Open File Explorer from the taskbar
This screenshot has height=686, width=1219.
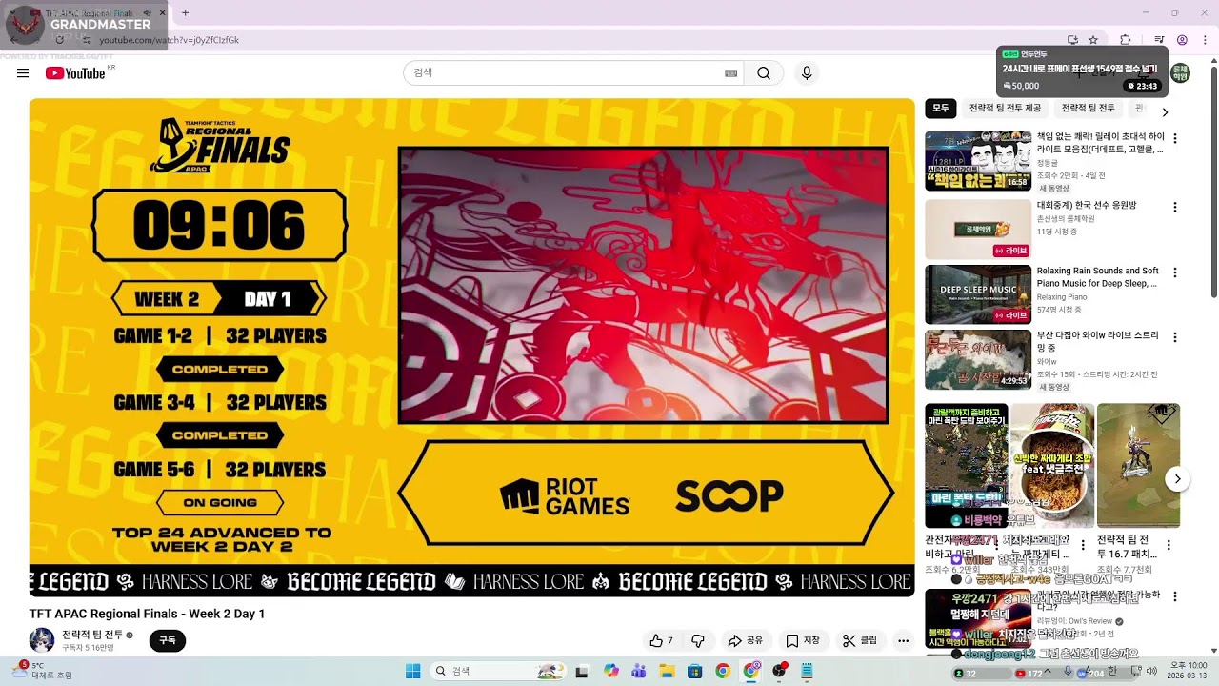point(667,672)
